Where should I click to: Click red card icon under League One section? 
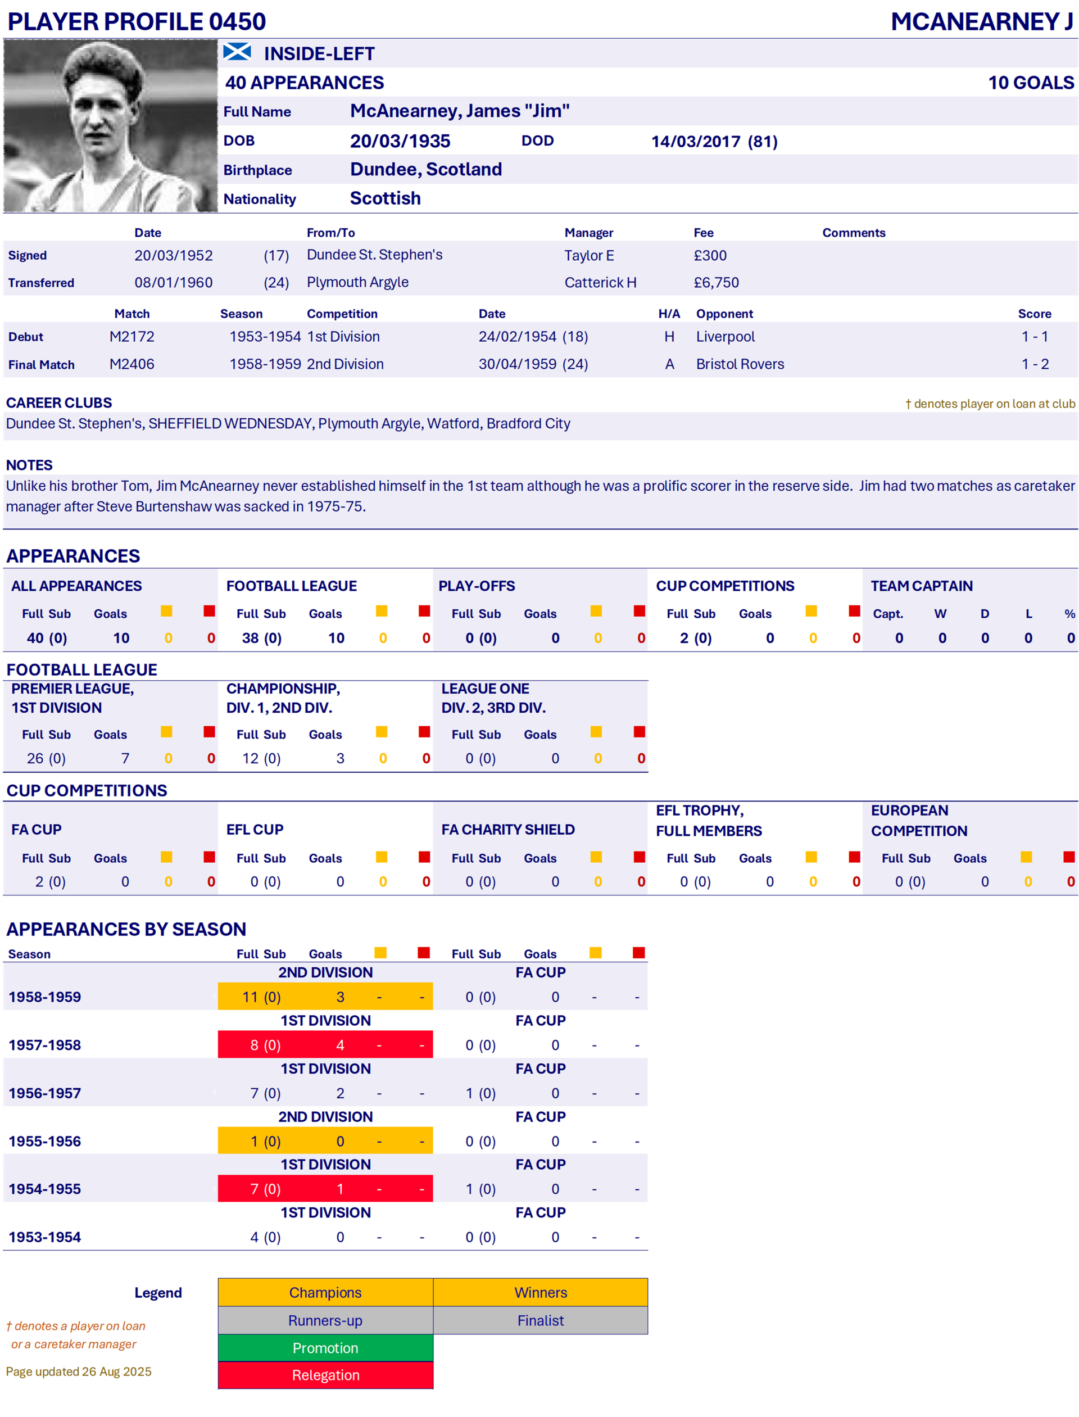pos(639,732)
